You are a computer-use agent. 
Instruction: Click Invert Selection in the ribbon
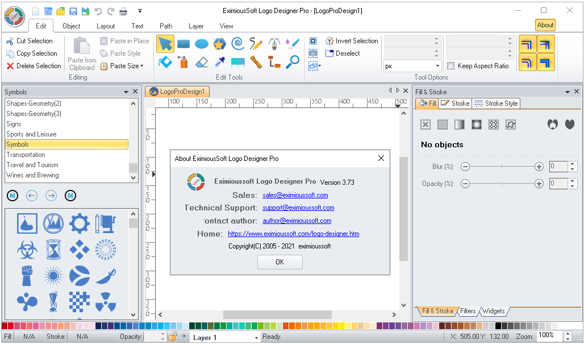[352, 41]
